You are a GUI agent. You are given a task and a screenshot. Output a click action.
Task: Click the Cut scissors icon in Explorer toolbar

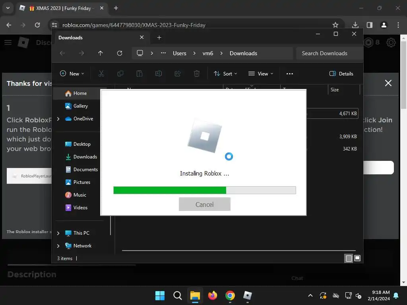(101, 73)
